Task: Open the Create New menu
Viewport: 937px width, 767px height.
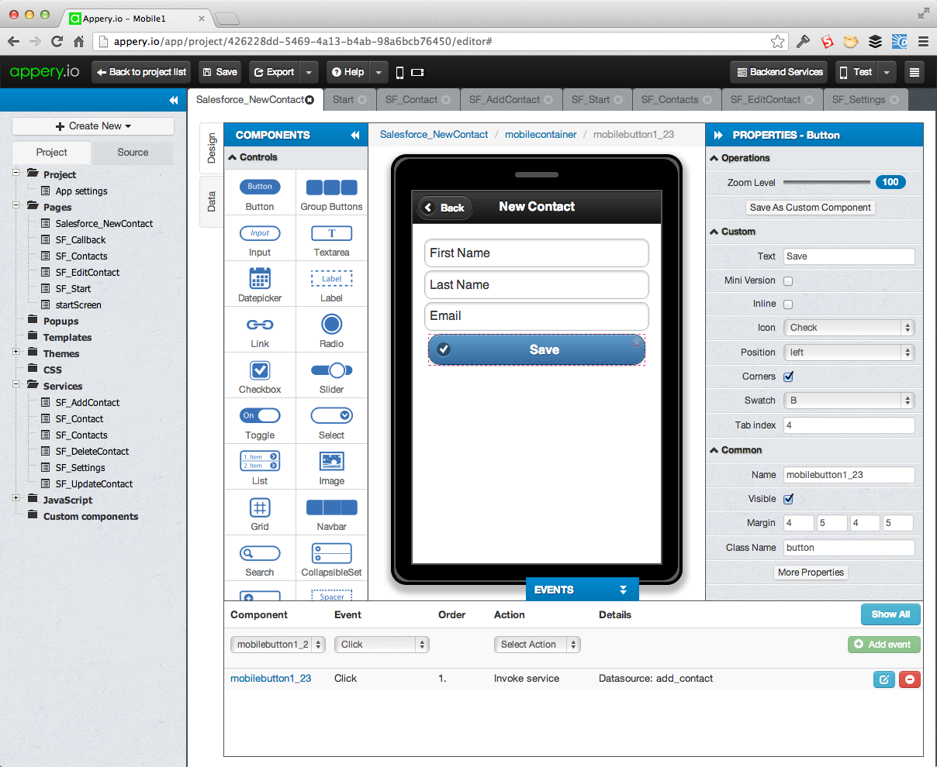Action: click(93, 126)
